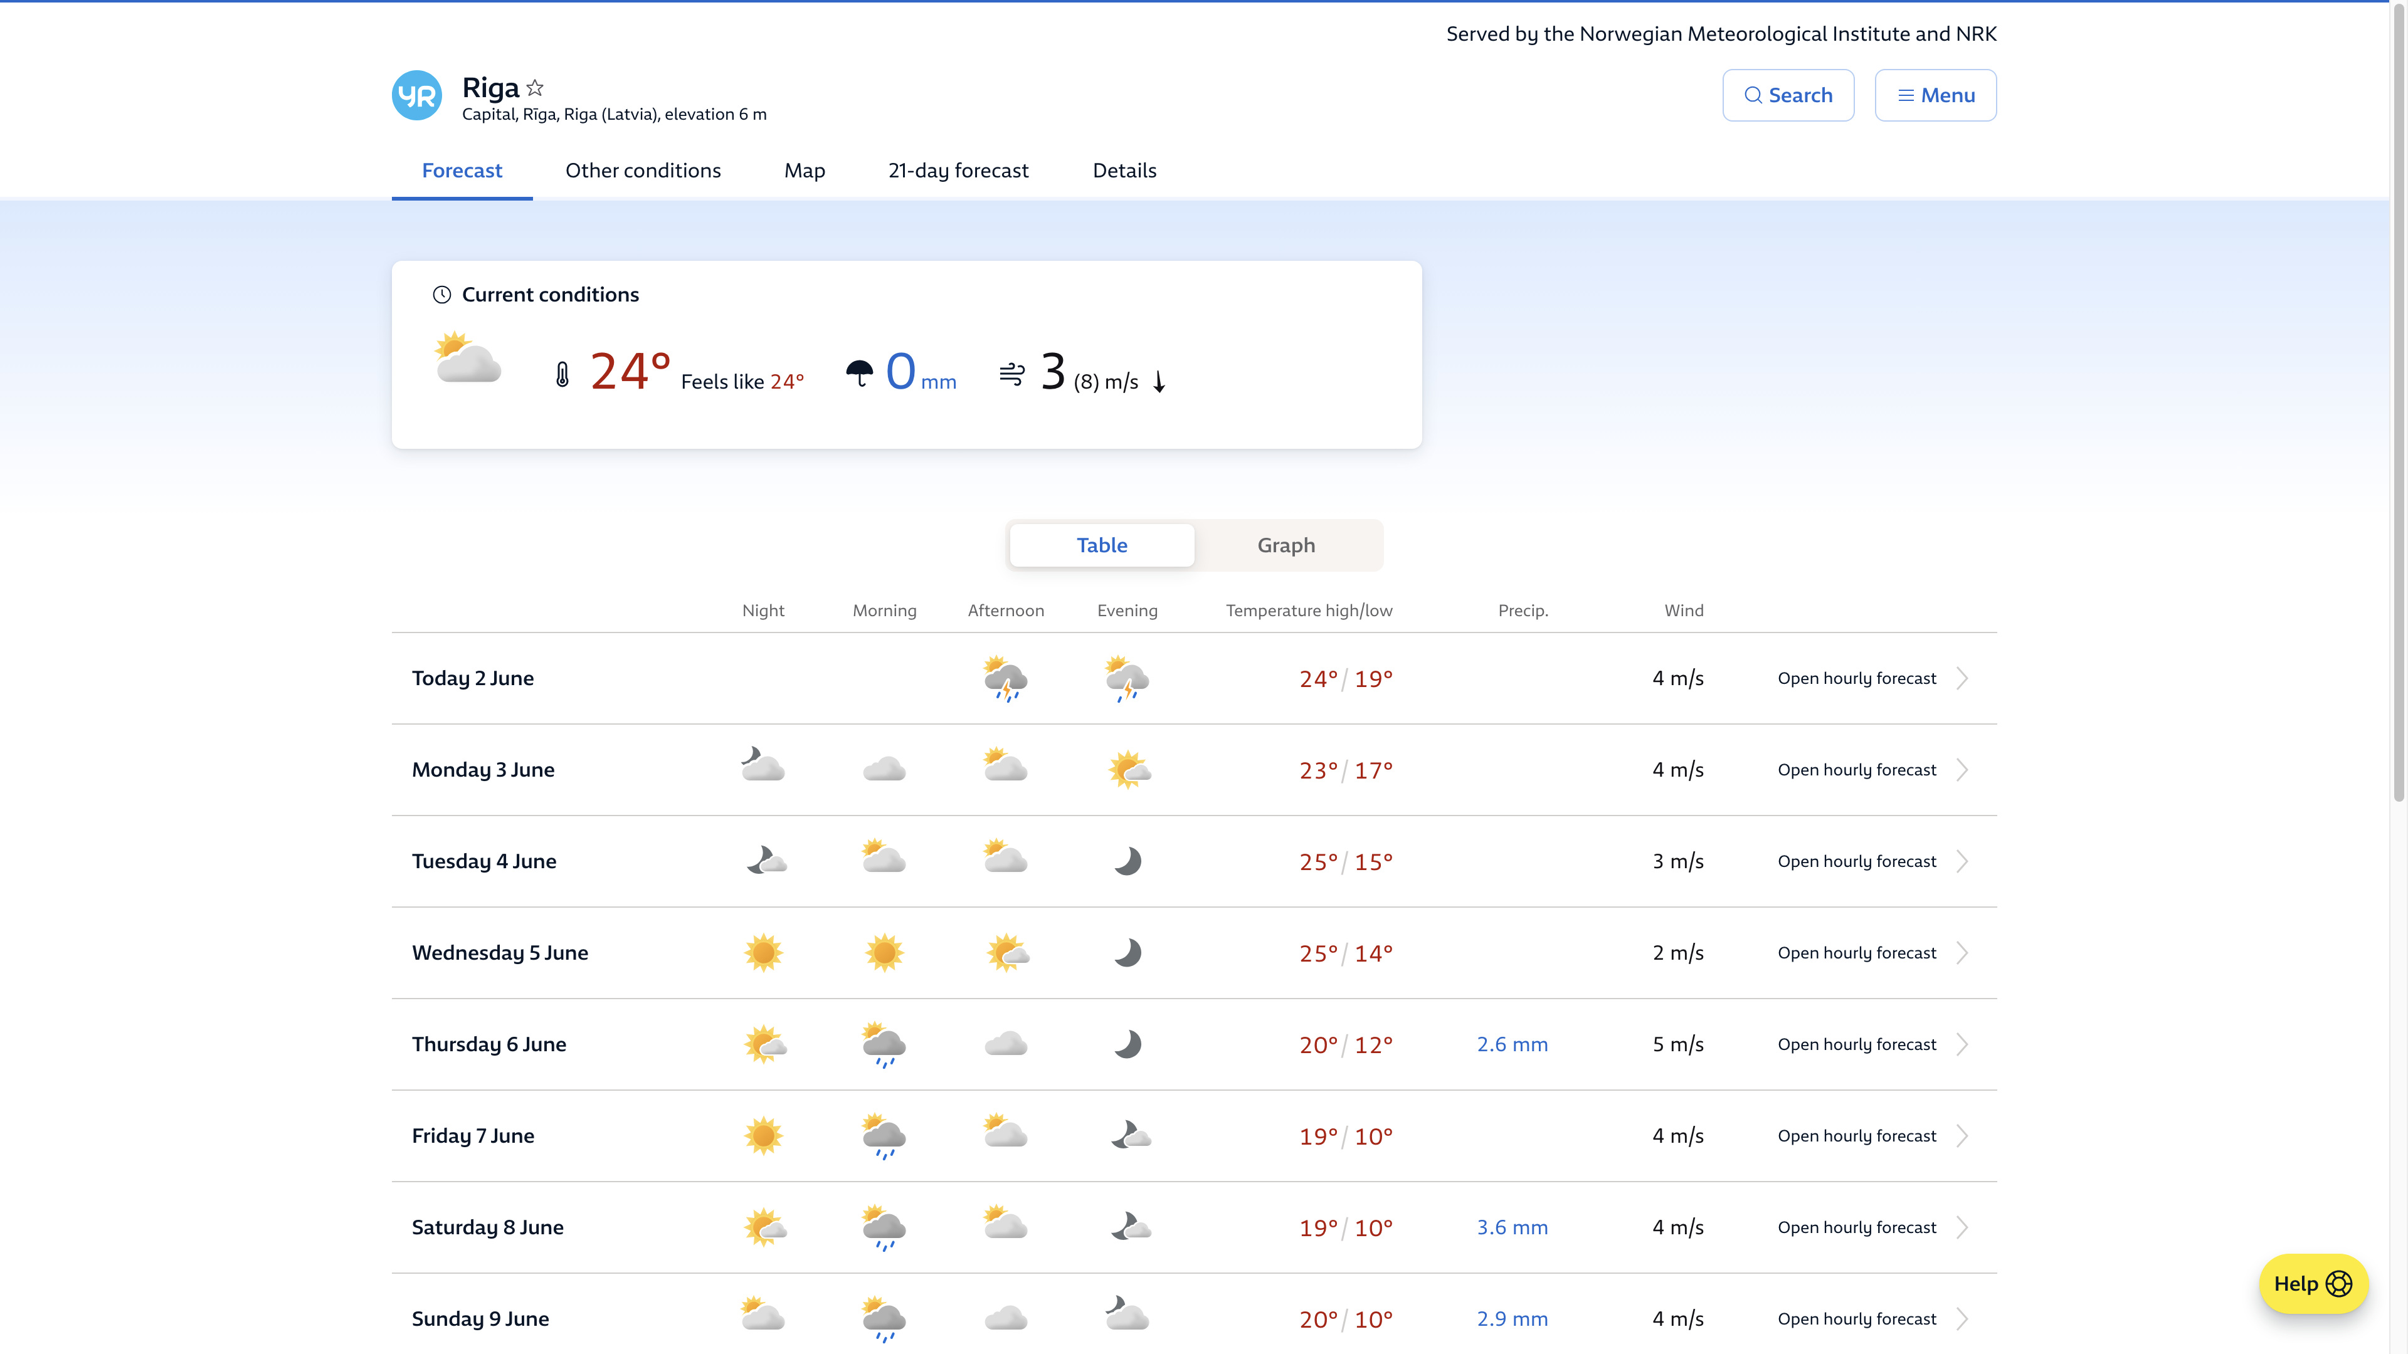The width and height of the screenshot is (2408, 1354).
Task: Expand hourly forecast for Monday 3 June
Action: pos(1856,769)
